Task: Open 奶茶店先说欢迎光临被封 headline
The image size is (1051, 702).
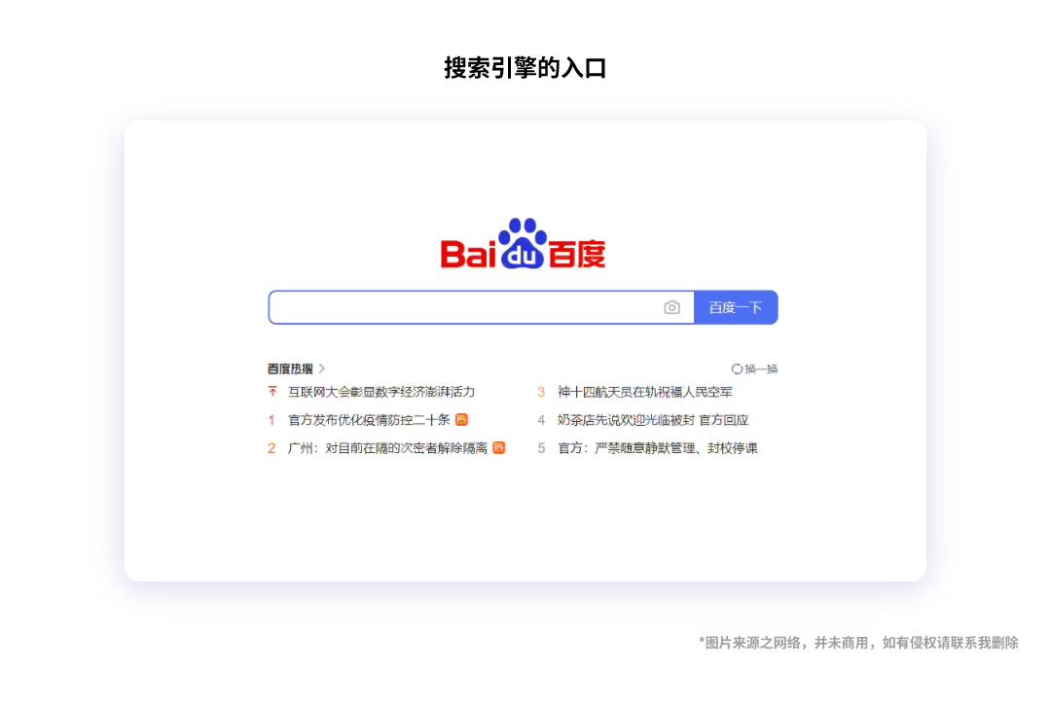Action: [x=653, y=420]
